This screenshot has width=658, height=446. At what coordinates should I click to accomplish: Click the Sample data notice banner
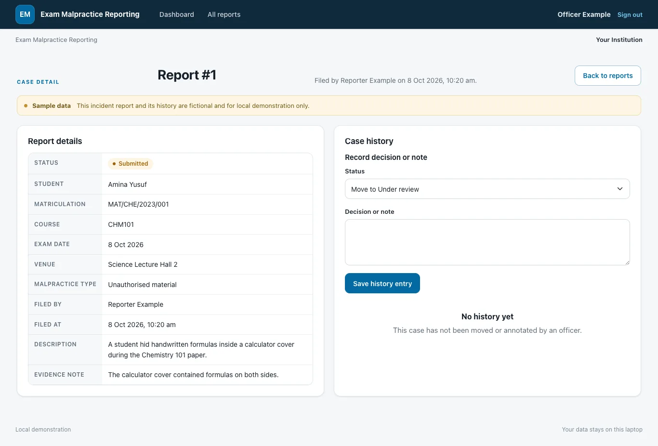(329, 105)
